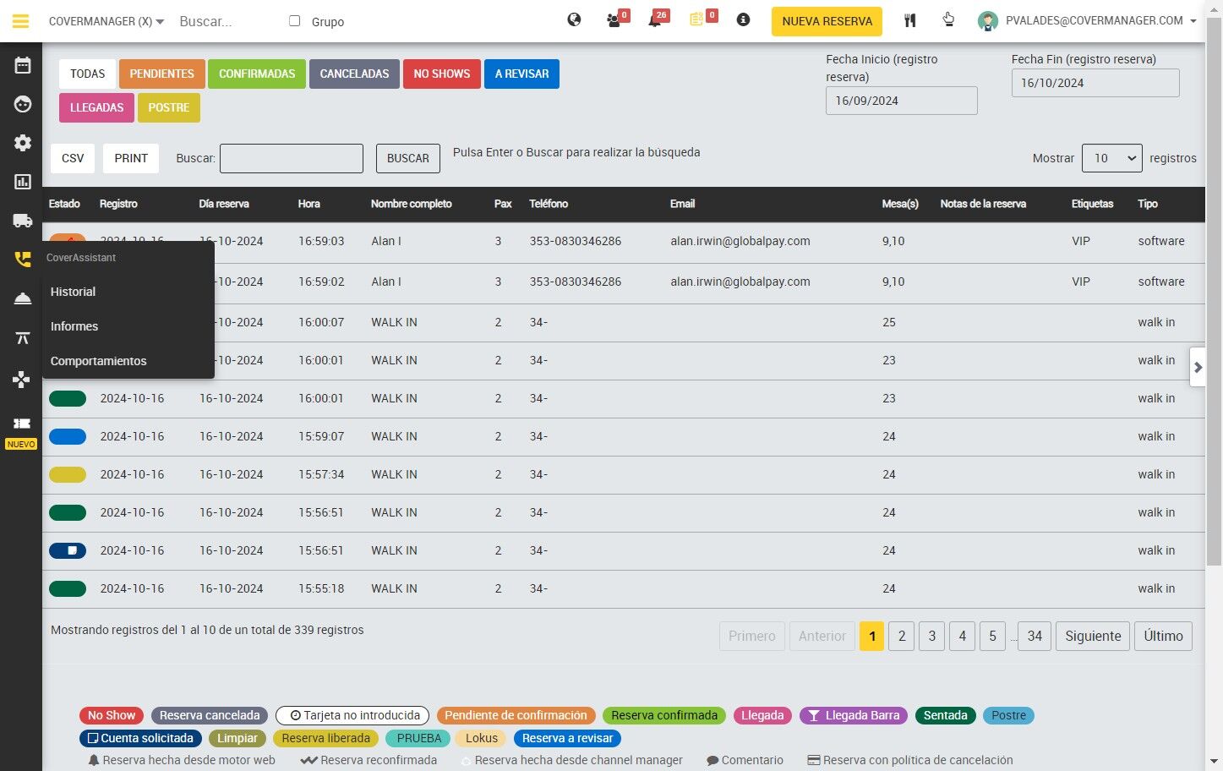Click the info circle icon

[743, 19]
